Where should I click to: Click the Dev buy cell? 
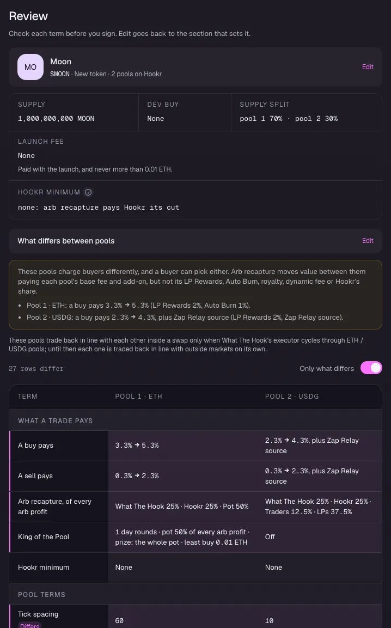click(185, 112)
